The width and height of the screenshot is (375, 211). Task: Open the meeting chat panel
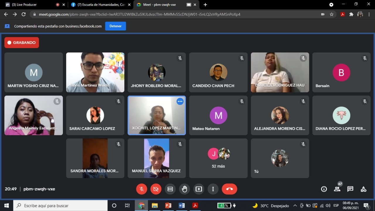(x=350, y=189)
